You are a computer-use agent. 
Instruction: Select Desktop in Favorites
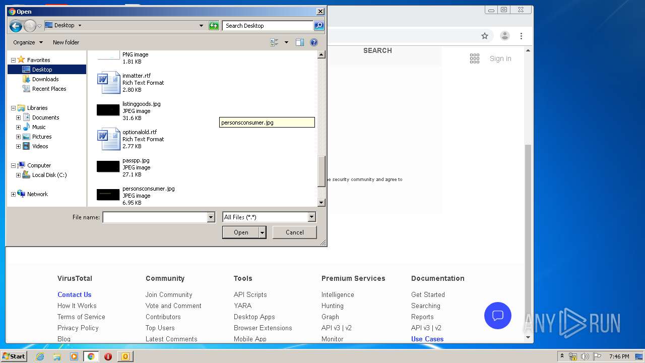pos(42,70)
